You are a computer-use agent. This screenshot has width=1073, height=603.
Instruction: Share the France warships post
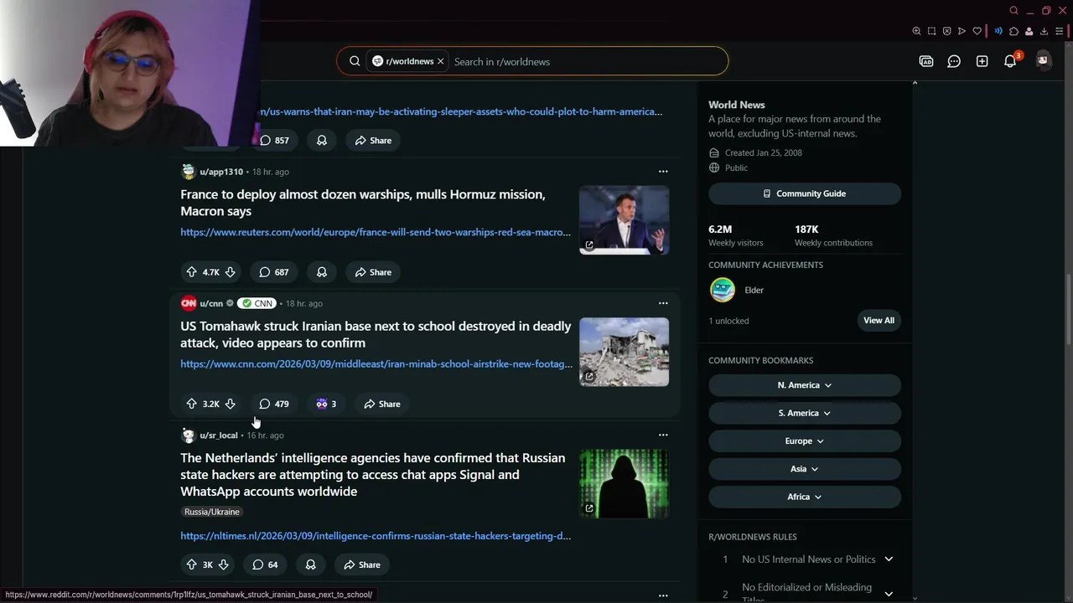coord(373,272)
